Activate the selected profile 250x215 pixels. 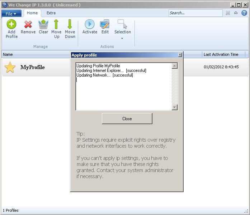[x=90, y=26]
